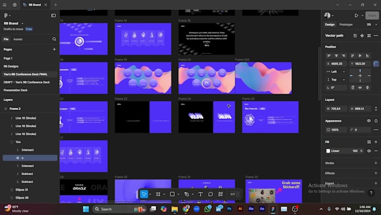The image size is (381, 215).
Task: Select the Frame tool in bottom toolbar
Action: point(158,194)
